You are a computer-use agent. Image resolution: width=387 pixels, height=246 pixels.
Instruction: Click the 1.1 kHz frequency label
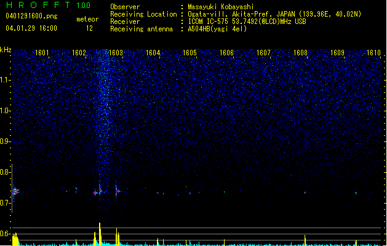point(5,80)
